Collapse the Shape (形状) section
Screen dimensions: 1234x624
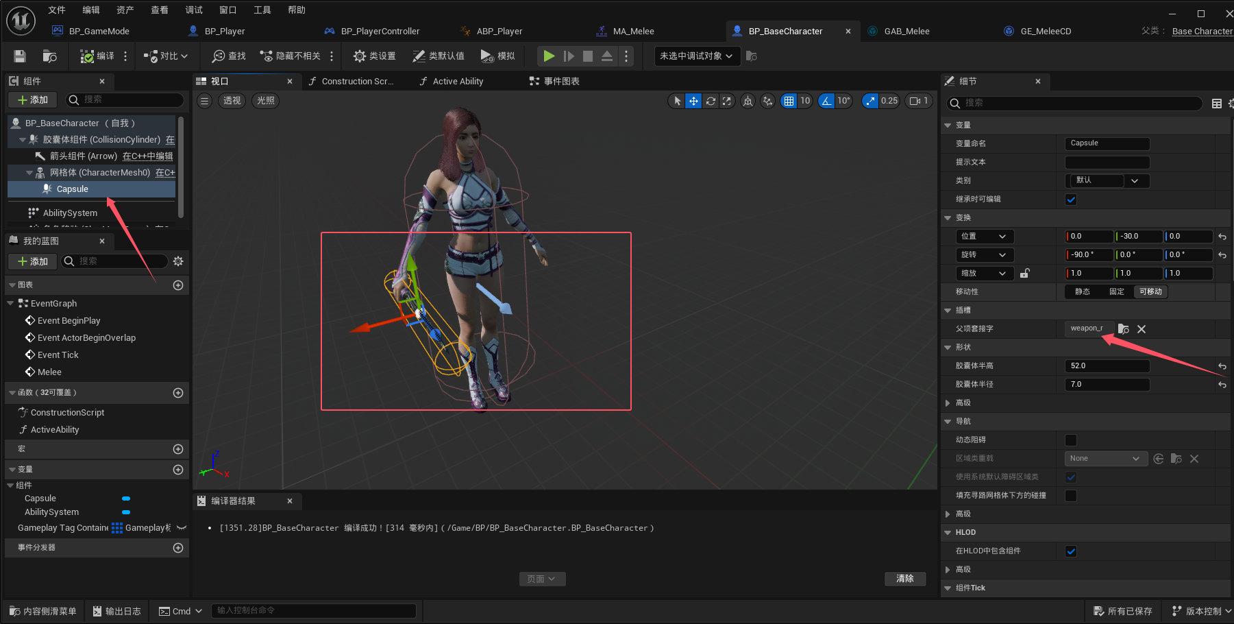tap(948, 348)
